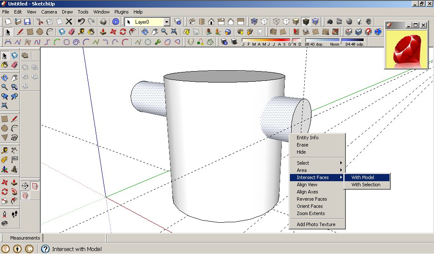The height and width of the screenshot is (254, 434).
Task: Click With Model submenu option
Action: coord(363,177)
